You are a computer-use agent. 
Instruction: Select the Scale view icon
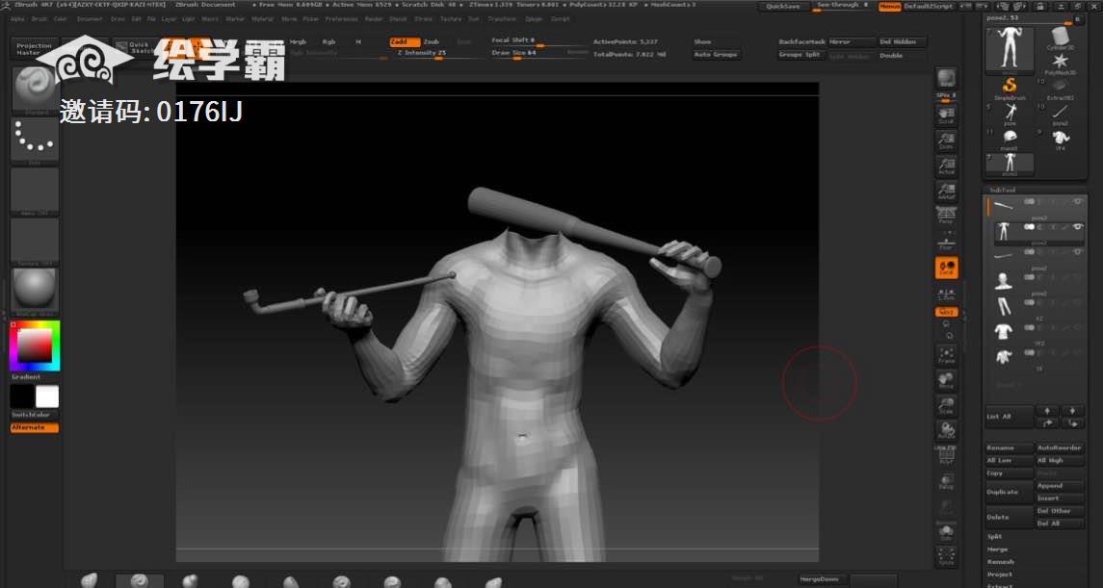click(946, 405)
